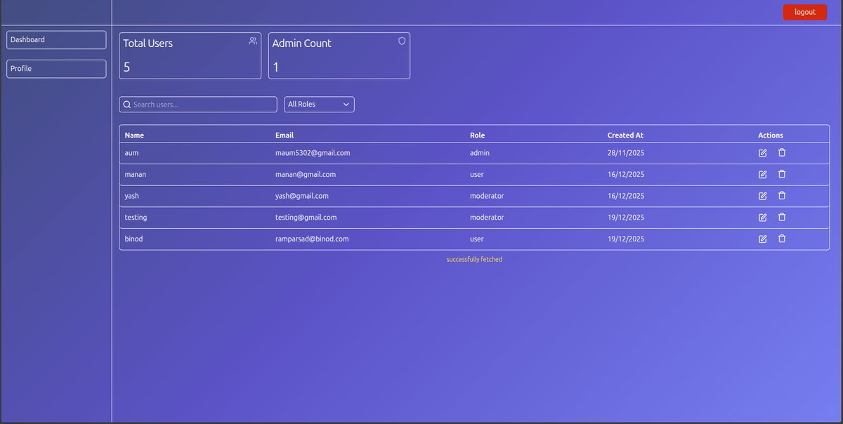Select the name cell 'yash'
The width and height of the screenshot is (843, 424).
[x=131, y=196]
